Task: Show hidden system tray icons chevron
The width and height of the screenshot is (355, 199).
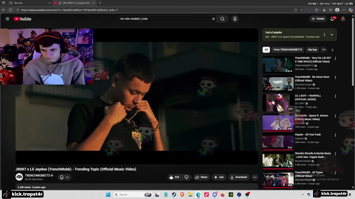Action: [303, 195]
